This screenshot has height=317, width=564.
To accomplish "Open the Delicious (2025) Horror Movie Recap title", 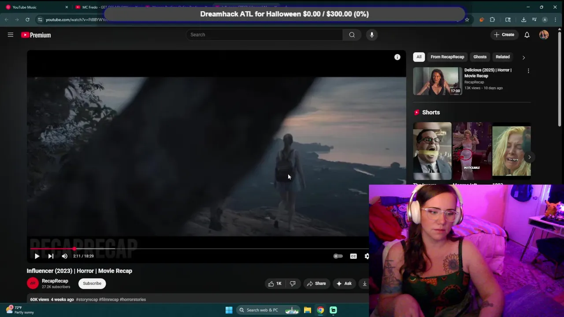I will pos(488,73).
